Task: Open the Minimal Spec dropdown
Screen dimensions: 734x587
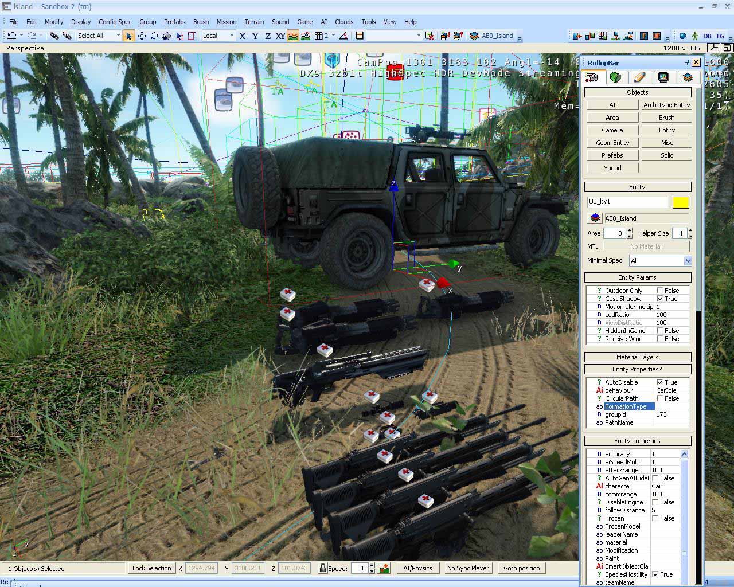Action: pos(660,260)
